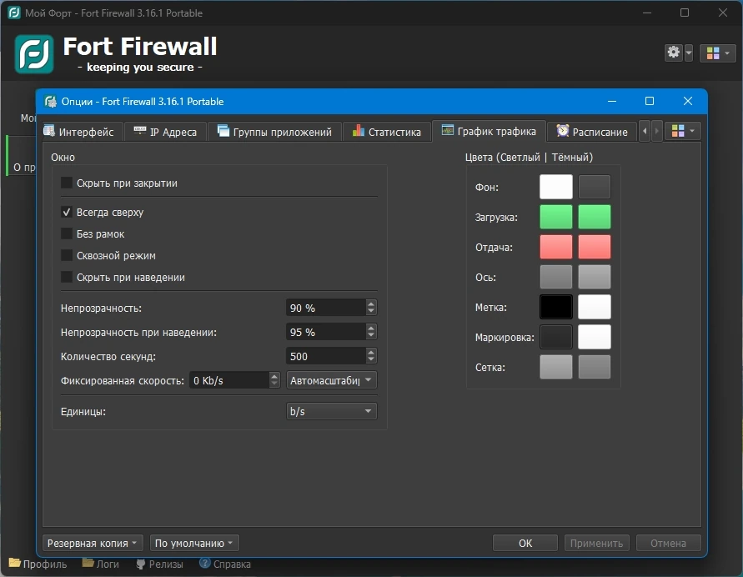Pick light Загрузка green swatch
743x577 pixels.
pos(556,217)
